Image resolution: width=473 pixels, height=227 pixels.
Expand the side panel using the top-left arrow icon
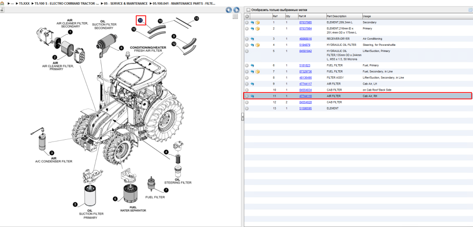coord(2,10)
